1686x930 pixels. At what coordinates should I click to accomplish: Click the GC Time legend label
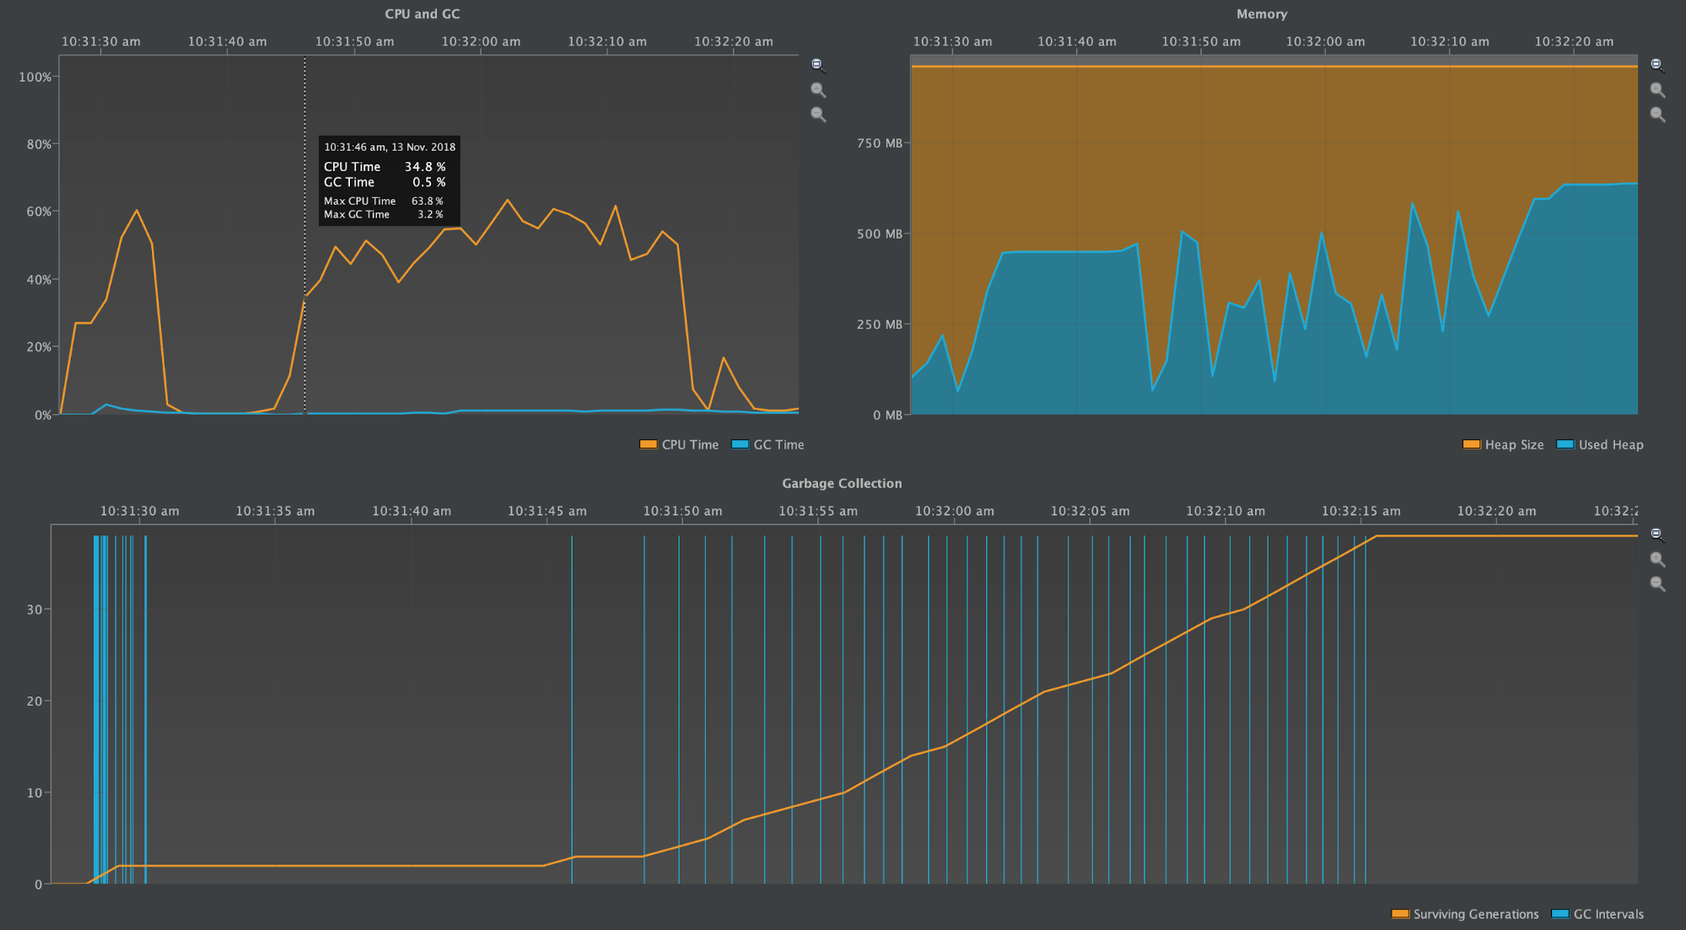[x=778, y=444]
